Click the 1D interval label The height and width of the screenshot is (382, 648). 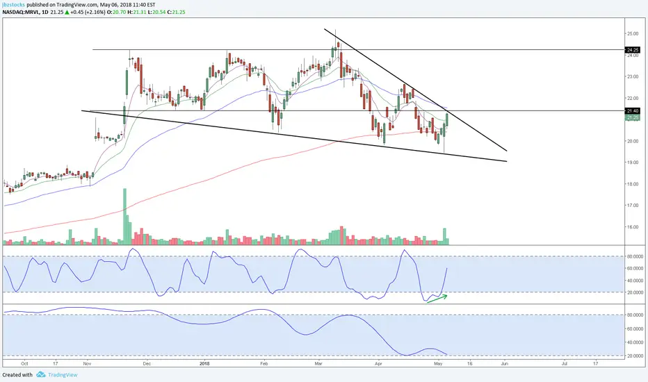[45, 12]
